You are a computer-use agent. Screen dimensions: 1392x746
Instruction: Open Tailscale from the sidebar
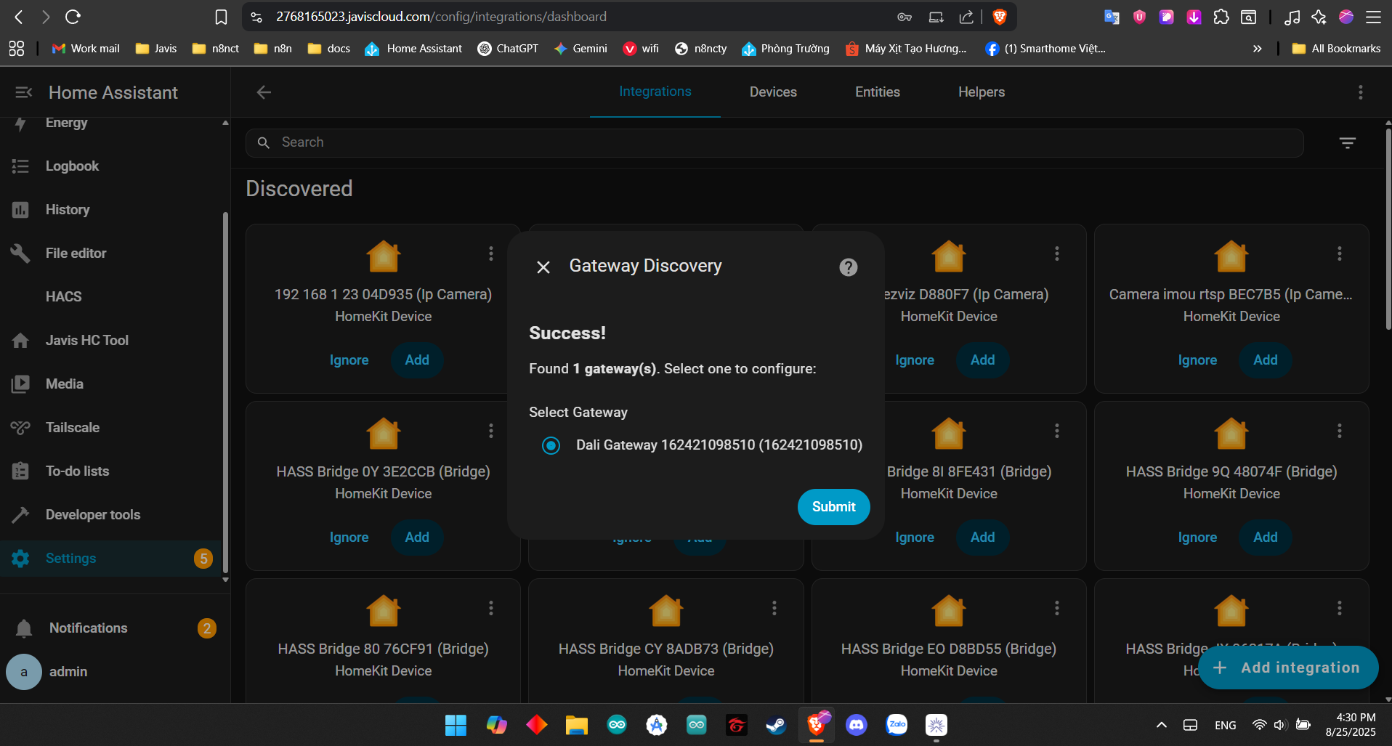point(72,427)
